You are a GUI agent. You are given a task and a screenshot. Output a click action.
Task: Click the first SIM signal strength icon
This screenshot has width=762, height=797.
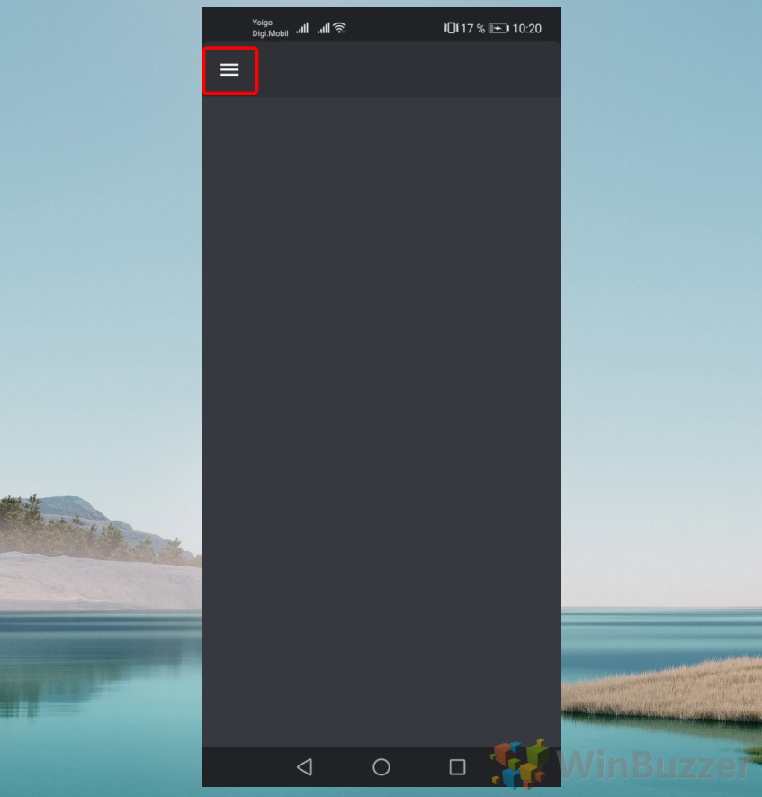coord(302,28)
